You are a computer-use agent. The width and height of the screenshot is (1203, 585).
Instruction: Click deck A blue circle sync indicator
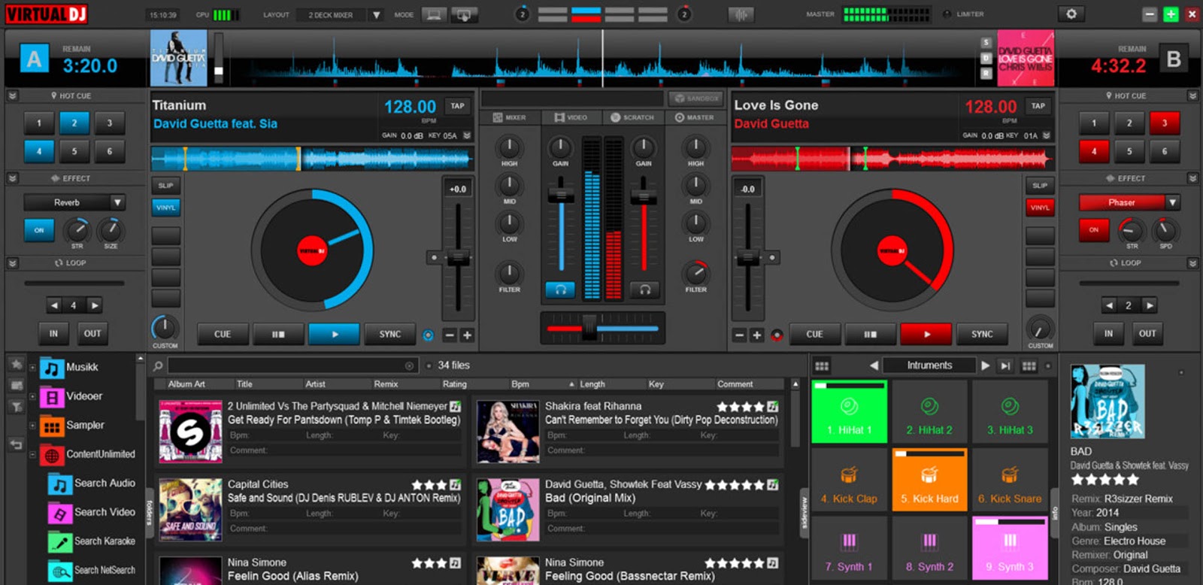click(x=428, y=335)
